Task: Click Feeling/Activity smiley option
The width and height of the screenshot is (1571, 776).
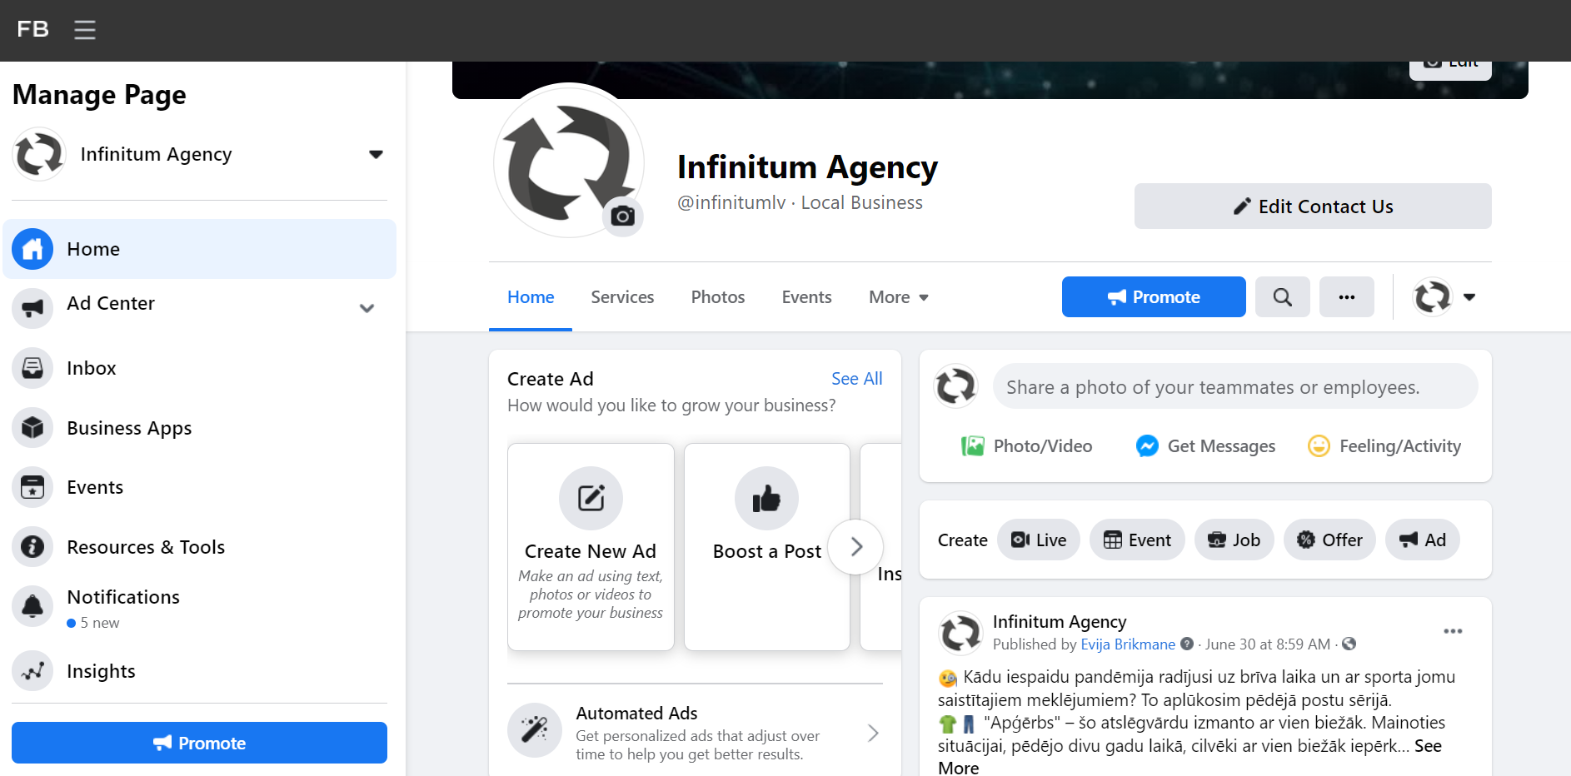Action: tap(1384, 446)
